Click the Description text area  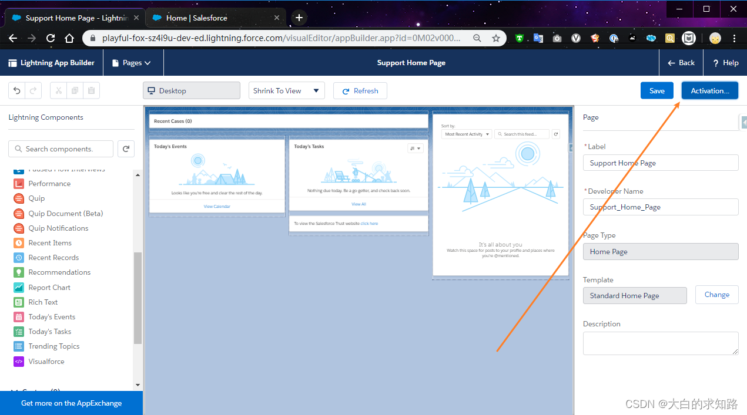(x=661, y=343)
